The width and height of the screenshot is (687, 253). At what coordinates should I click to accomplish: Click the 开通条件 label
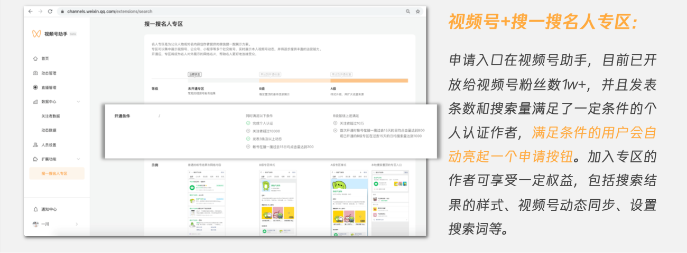[x=122, y=115]
